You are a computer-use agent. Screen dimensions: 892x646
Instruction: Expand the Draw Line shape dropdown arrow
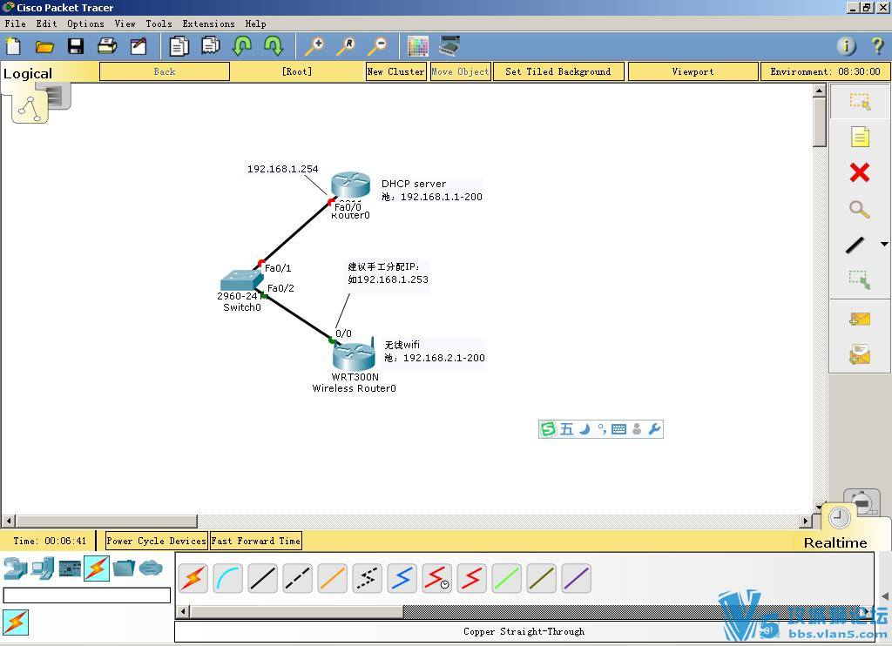(x=884, y=245)
